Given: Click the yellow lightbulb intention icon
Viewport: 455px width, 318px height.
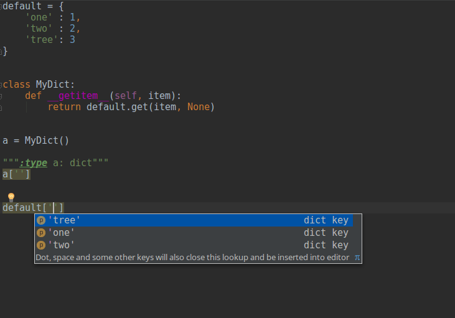Looking at the screenshot, I should (11, 197).
